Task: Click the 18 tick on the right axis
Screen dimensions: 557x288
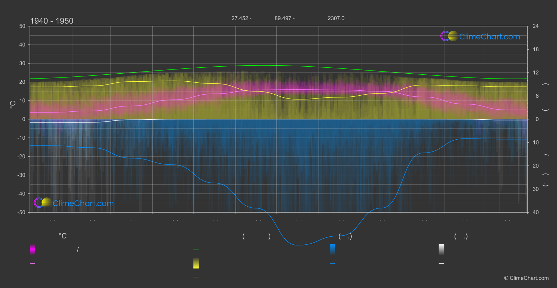Action: pos(536,50)
